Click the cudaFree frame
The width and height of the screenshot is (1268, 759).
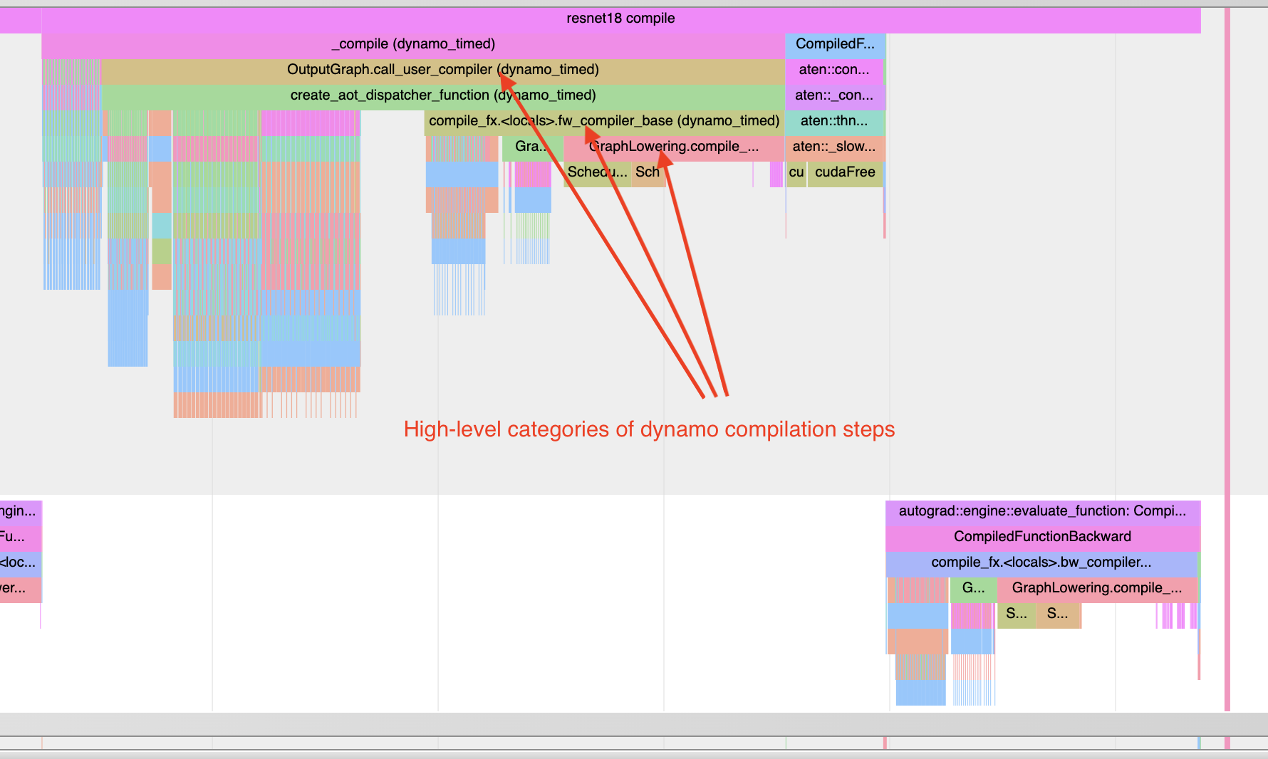845,172
